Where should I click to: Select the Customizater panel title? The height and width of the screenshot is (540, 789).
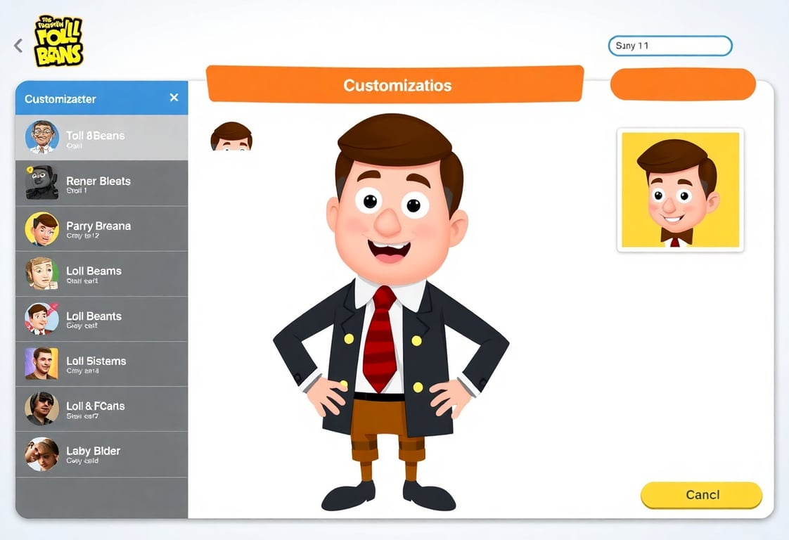click(60, 98)
